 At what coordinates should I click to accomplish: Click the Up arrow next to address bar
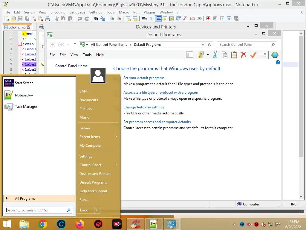[75, 45]
